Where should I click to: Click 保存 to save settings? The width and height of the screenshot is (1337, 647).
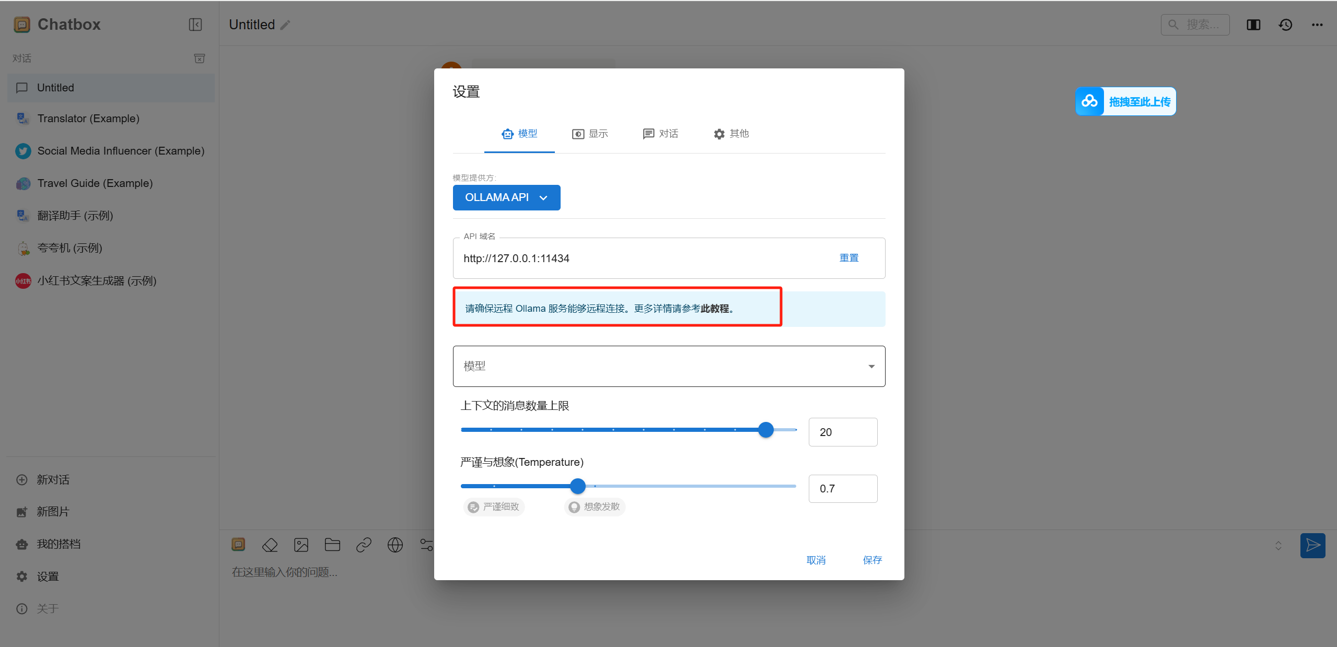click(x=872, y=560)
